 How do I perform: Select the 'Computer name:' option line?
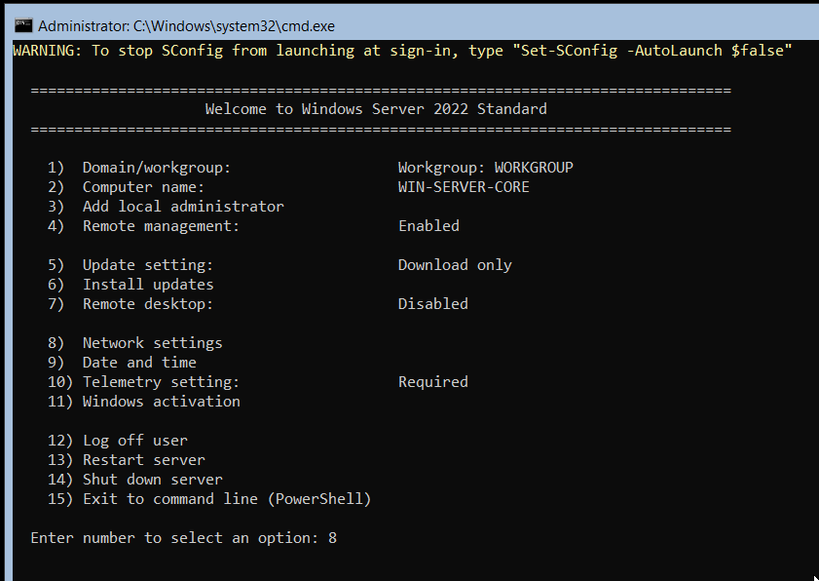coord(126,187)
